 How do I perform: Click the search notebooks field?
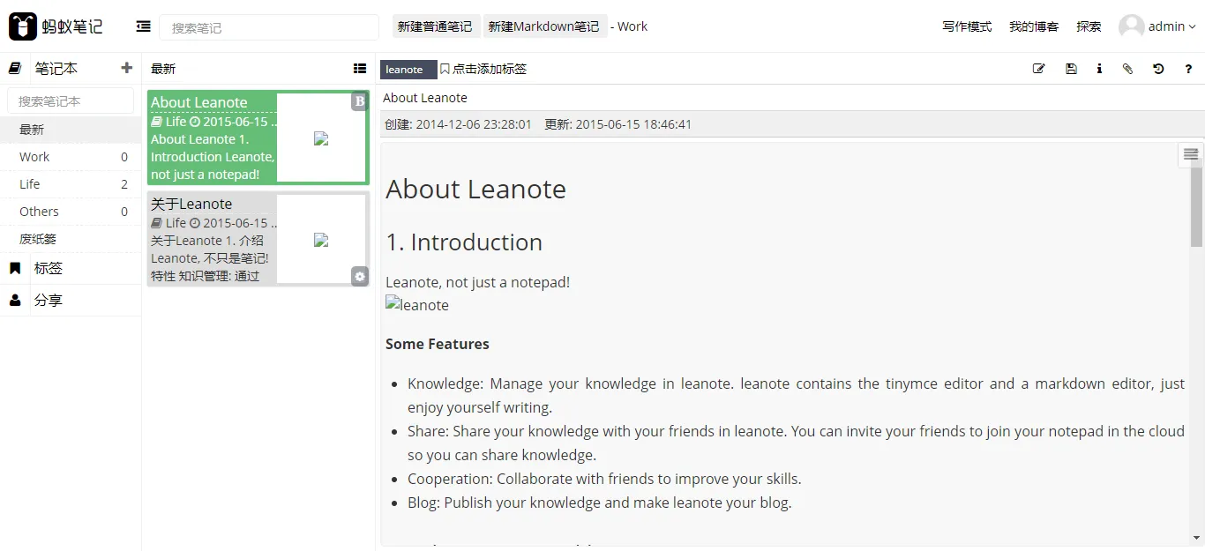point(71,101)
